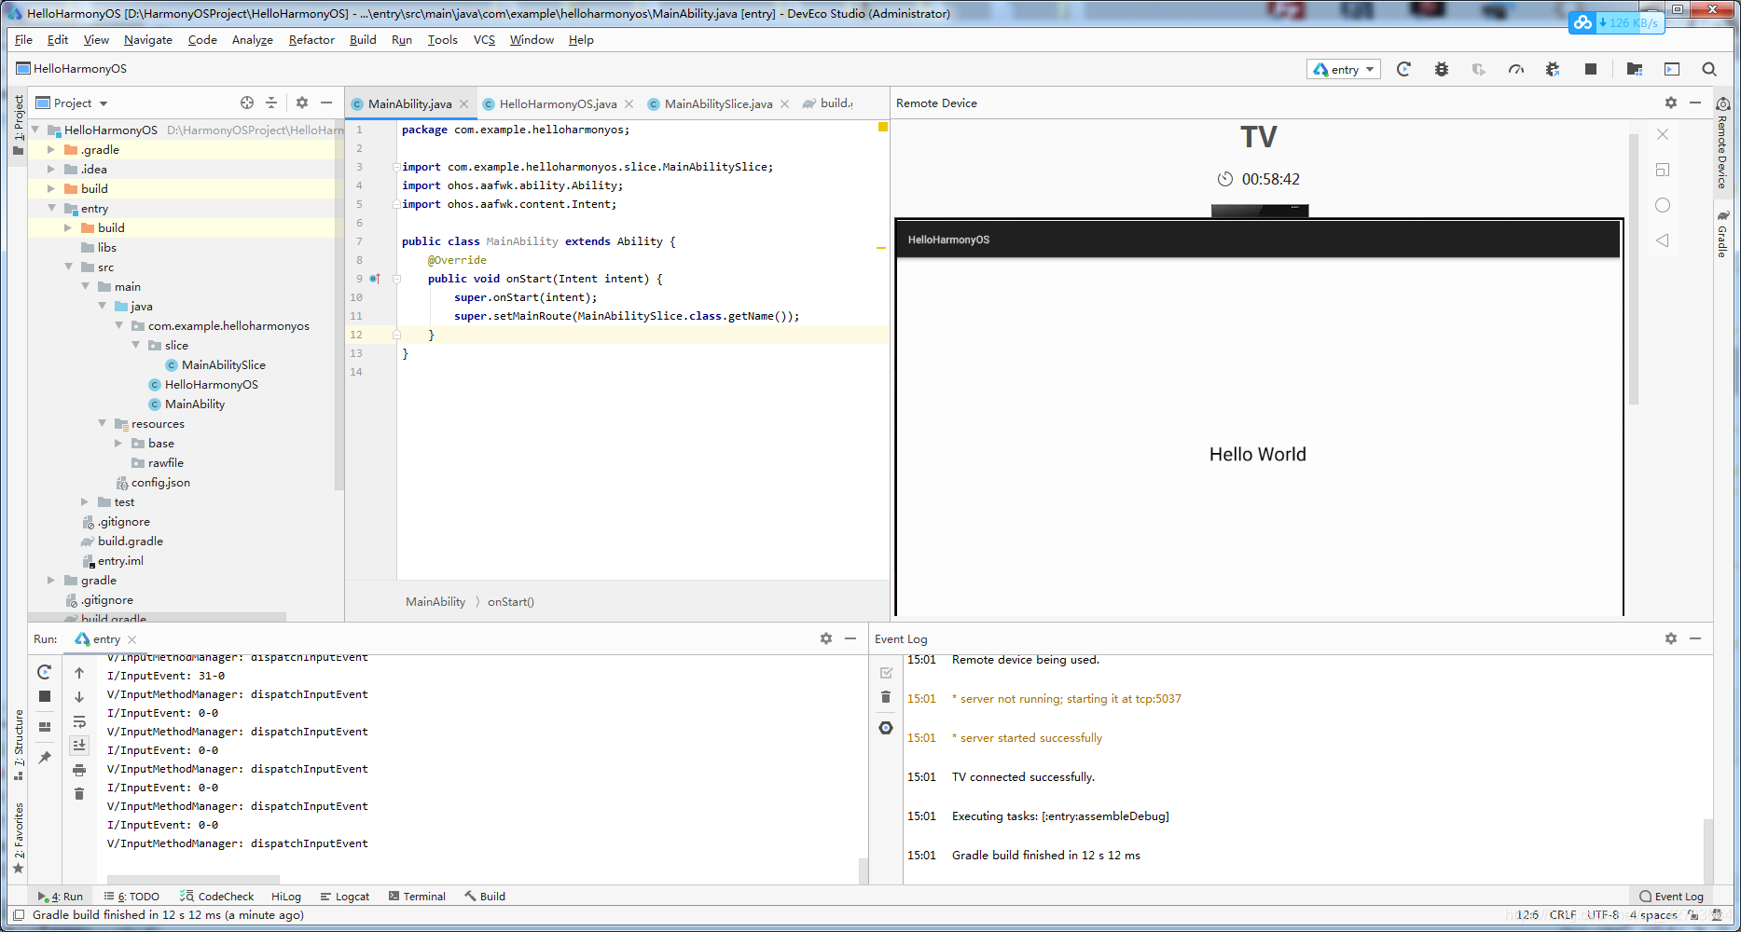Expand the .gradle folder
Screen dimensions: 1741x932
(x=51, y=150)
